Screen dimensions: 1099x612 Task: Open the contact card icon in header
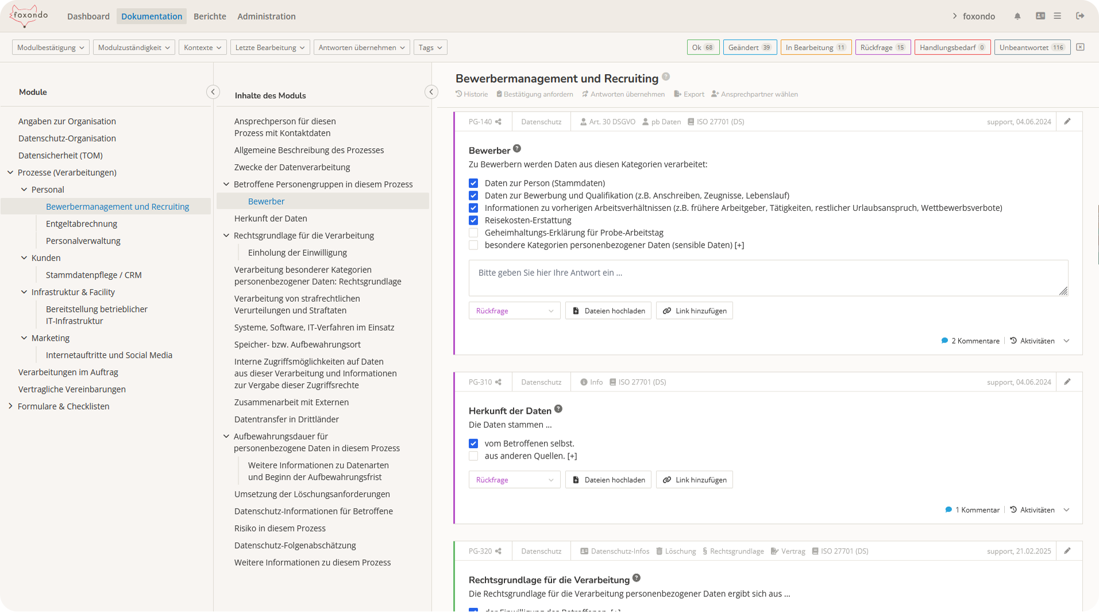(x=1040, y=16)
